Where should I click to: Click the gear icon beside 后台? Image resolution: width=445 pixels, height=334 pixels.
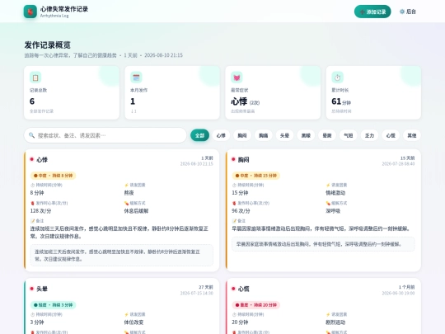[402, 12]
